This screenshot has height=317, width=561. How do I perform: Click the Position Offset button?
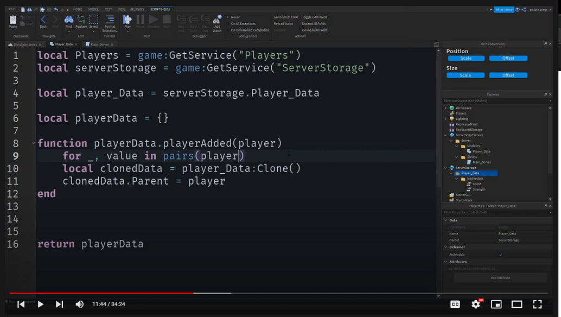508,58
